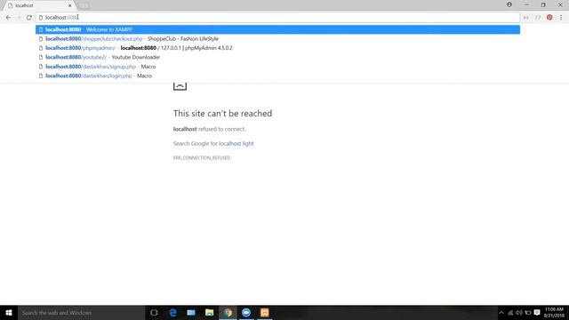The height and width of the screenshot is (320, 569).
Task: Open Task View from the taskbar
Action: tap(154, 313)
